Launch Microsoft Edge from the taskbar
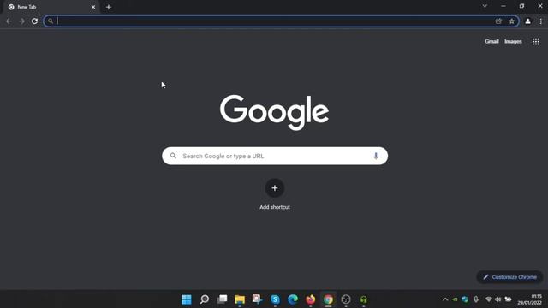Viewport: 548px width, 308px height. coord(293,299)
